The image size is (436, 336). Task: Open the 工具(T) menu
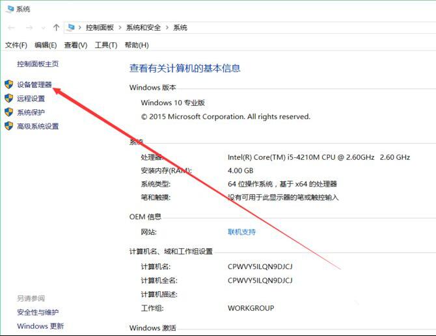click(x=106, y=45)
